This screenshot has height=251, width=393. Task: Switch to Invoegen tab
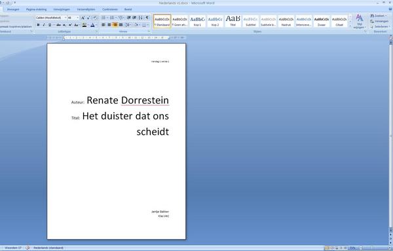13,9
